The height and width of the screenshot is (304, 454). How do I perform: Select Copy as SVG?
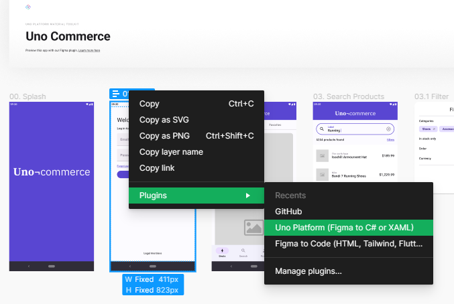pyautogui.click(x=164, y=120)
